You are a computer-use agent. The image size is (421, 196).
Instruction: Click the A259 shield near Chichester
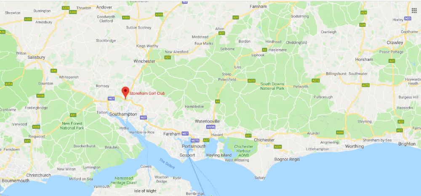[x=277, y=146]
